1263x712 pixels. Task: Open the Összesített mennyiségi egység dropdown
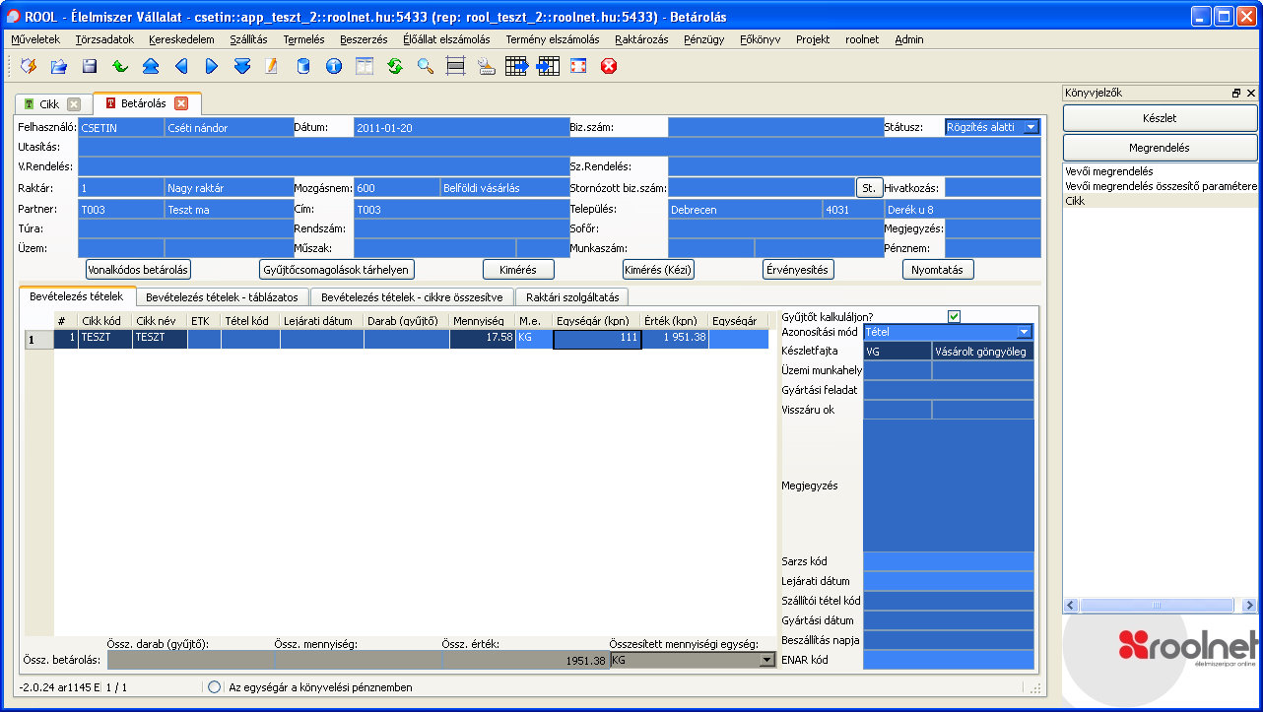(x=766, y=661)
